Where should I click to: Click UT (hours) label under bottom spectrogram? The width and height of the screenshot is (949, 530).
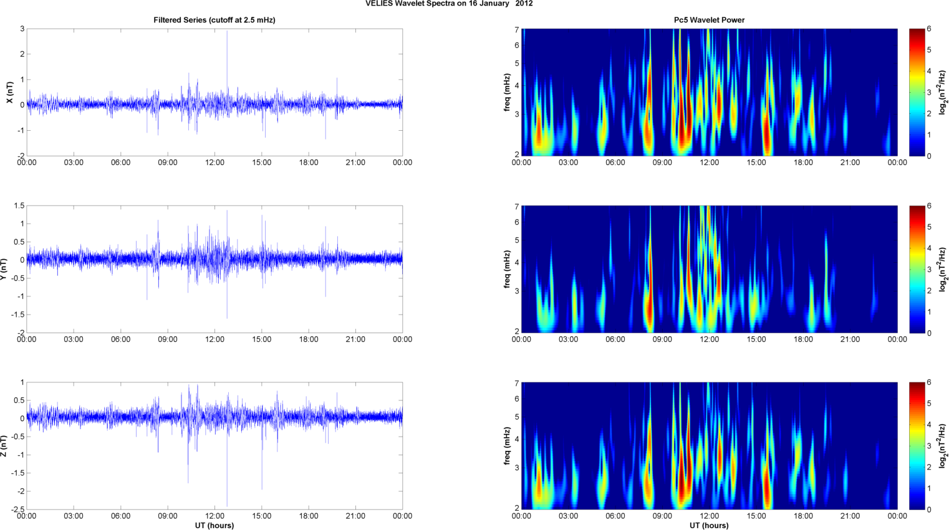[709, 526]
